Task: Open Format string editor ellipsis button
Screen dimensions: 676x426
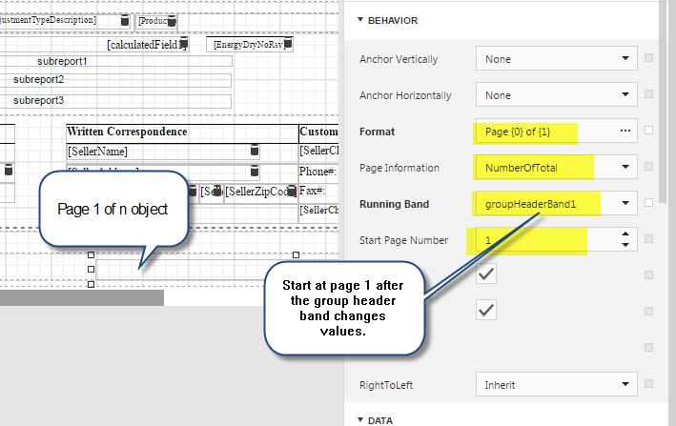Action: click(x=625, y=132)
